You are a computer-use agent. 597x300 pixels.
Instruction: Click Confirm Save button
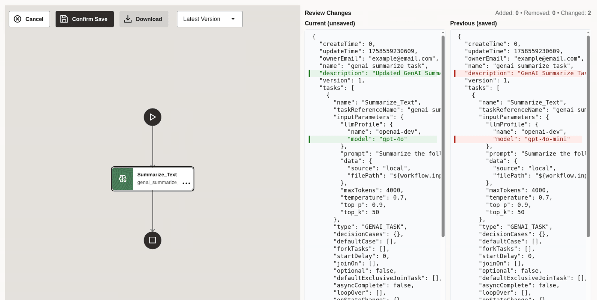85,19
